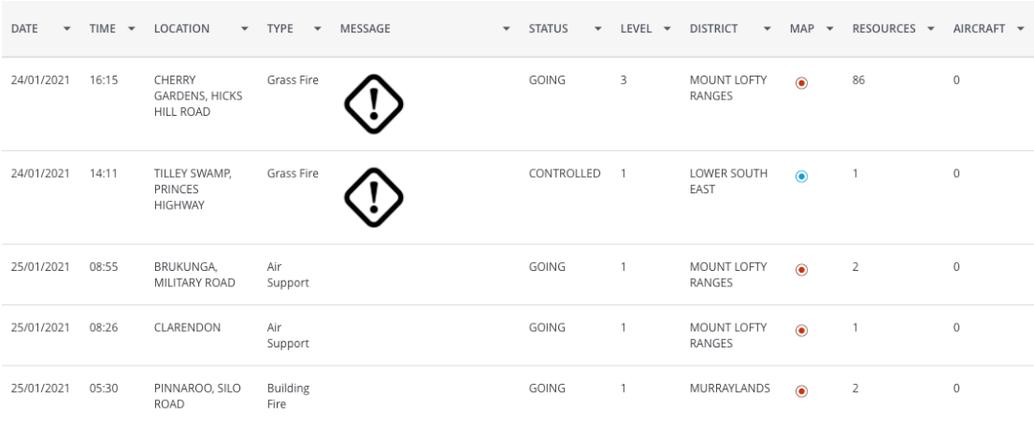Open the LOCATION column filter dropdown
This screenshot has height=424, width=1034.
point(245,29)
